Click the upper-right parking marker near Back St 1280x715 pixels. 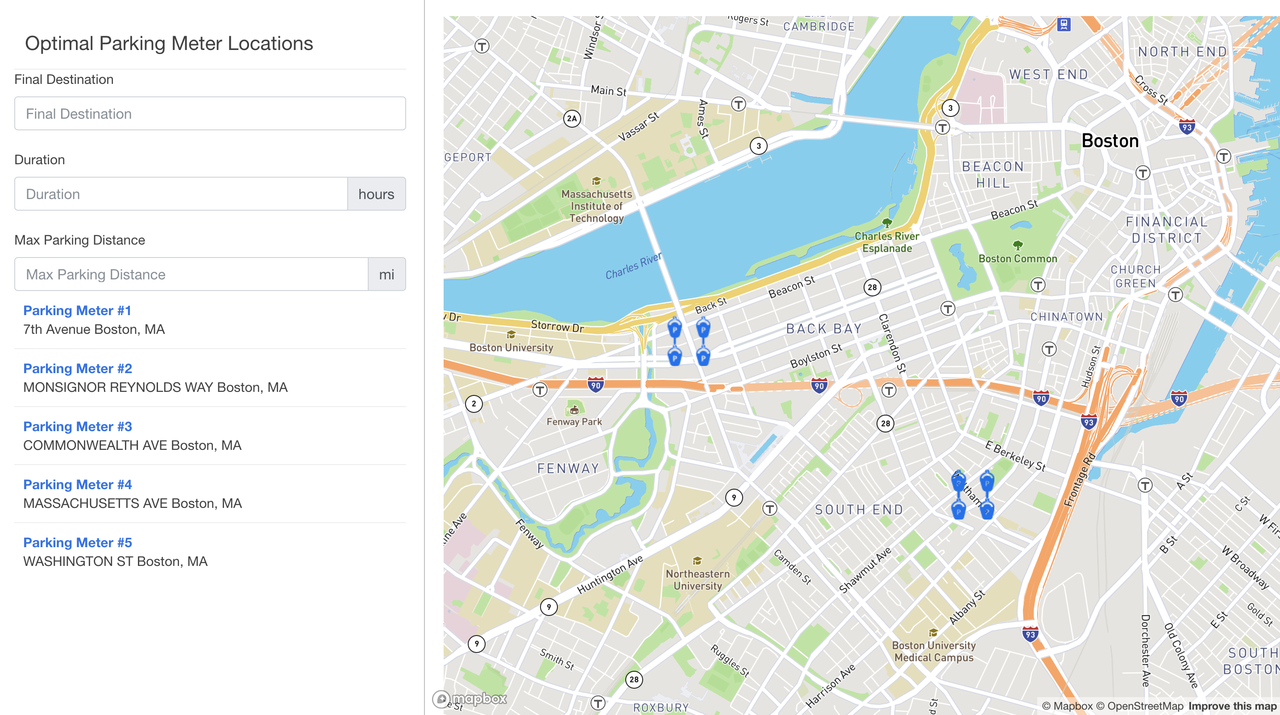click(x=703, y=329)
